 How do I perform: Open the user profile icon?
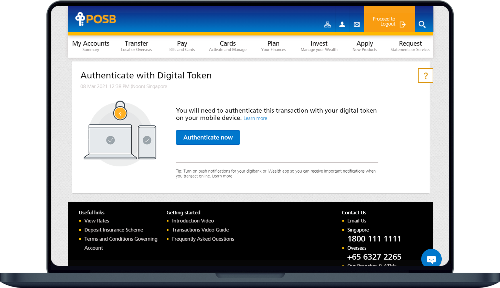point(342,25)
